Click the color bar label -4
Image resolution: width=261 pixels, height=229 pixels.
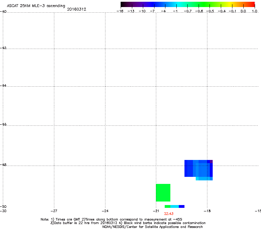coord(163,11)
